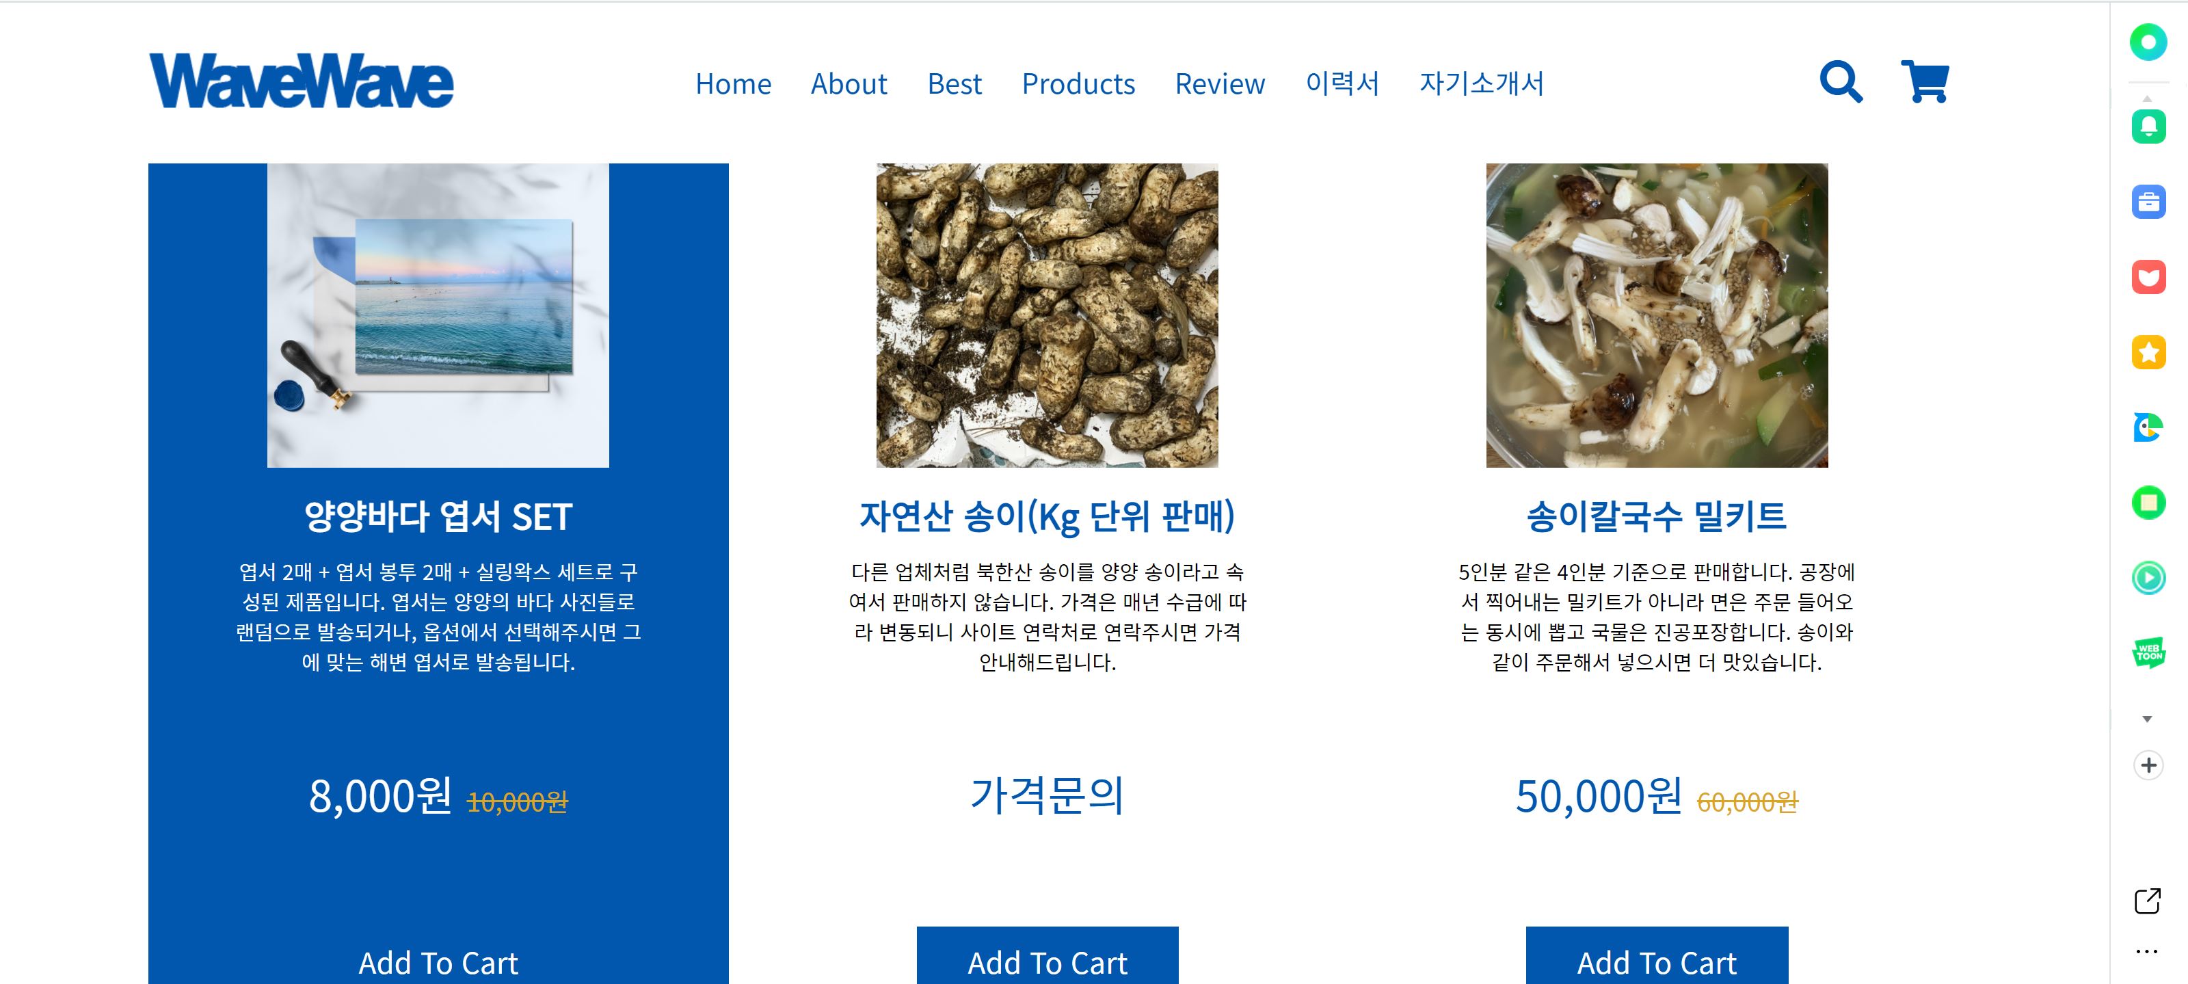Click the plus button to add sidebar app
This screenshot has width=2188, height=984.
coord(2148,766)
